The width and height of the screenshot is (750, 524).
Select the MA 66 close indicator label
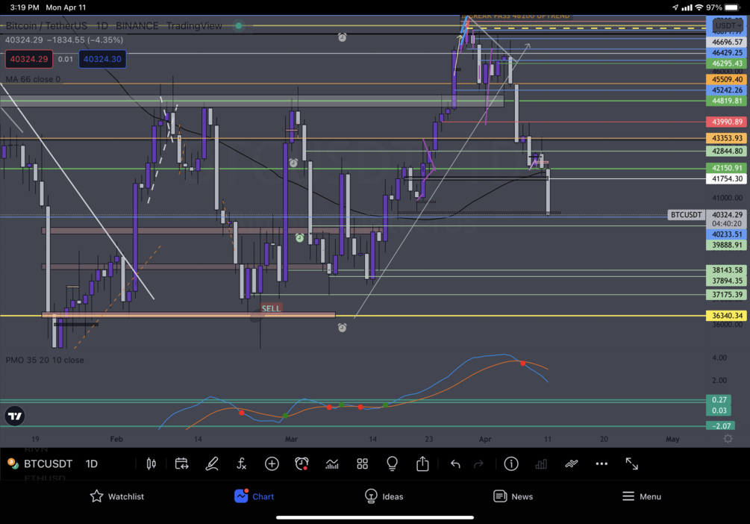[x=33, y=79]
